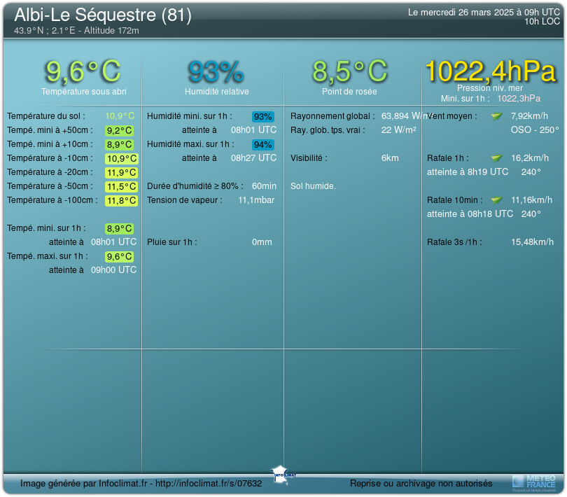This screenshot has width=567, height=497.
Task: Click the Rafale 3s /1h 15,48km/h value
Action: pyautogui.click(x=532, y=242)
